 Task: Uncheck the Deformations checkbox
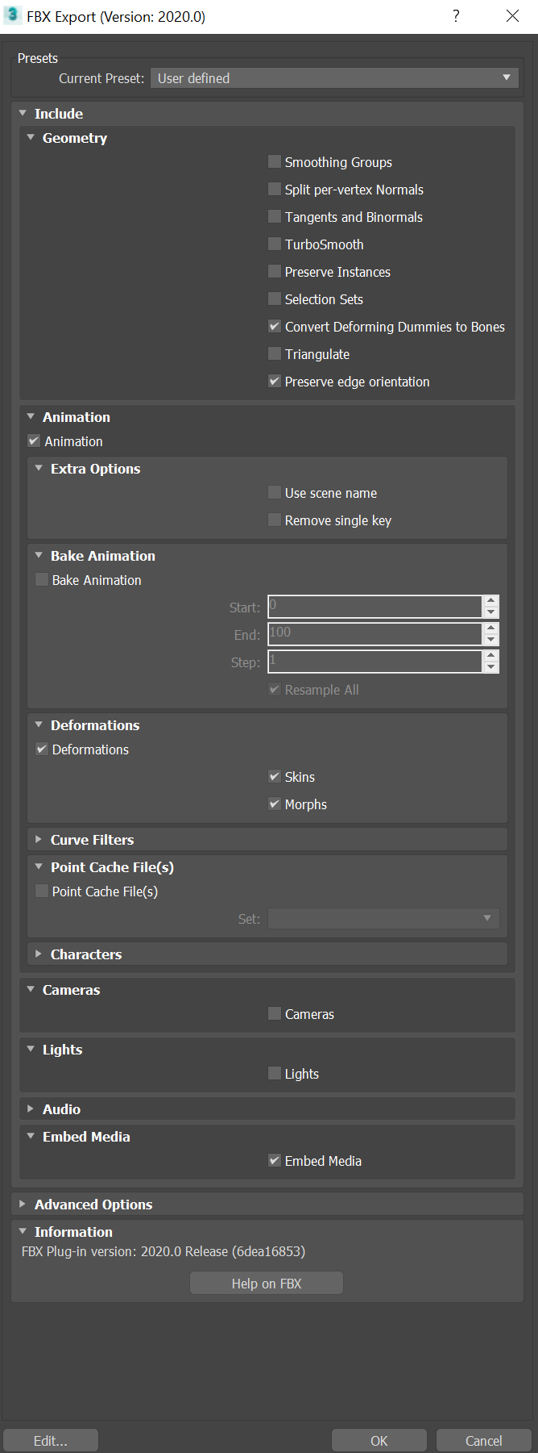coord(42,749)
